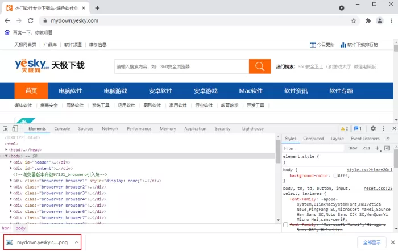Click the 全部显示 downloads button
Image resolution: width=398 pixels, height=251 pixels.
[x=372, y=242]
